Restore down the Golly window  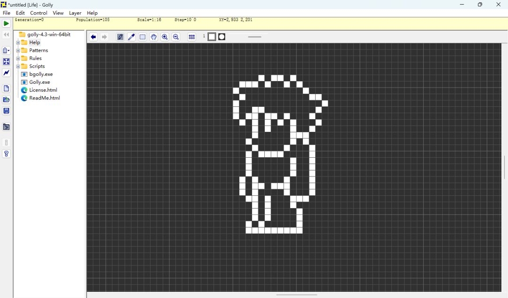coord(480,5)
